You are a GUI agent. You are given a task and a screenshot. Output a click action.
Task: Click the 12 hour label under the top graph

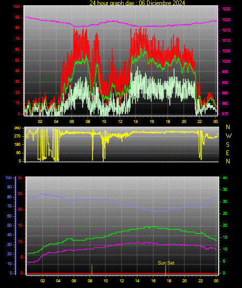120,121
